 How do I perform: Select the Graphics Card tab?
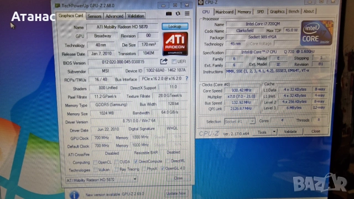coord(71,15)
